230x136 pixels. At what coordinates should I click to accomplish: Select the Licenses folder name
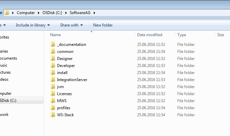click(64, 94)
